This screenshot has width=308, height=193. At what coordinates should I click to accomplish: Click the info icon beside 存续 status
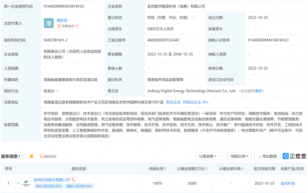(193, 18)
